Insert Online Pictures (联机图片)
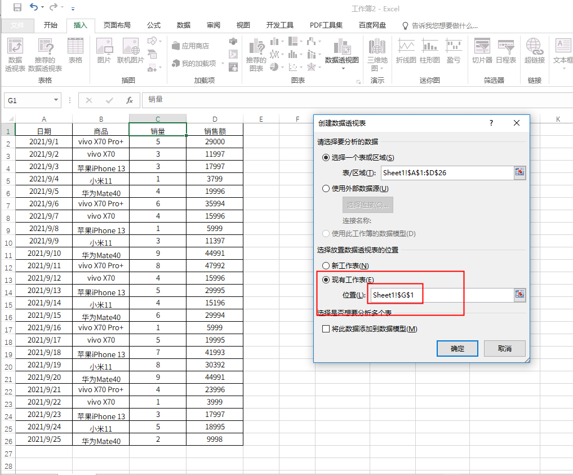573x475 pixels. tap(131, 51)
